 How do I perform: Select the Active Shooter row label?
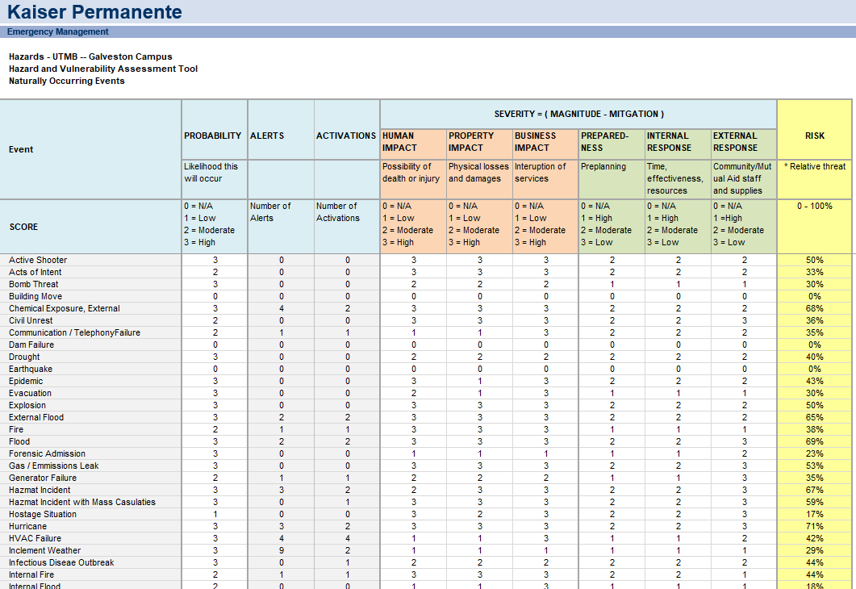(38, 260)
